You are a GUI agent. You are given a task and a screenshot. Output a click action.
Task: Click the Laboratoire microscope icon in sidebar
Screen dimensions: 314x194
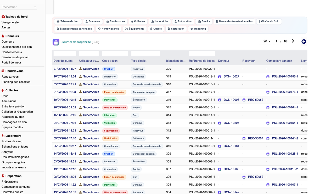3,136
